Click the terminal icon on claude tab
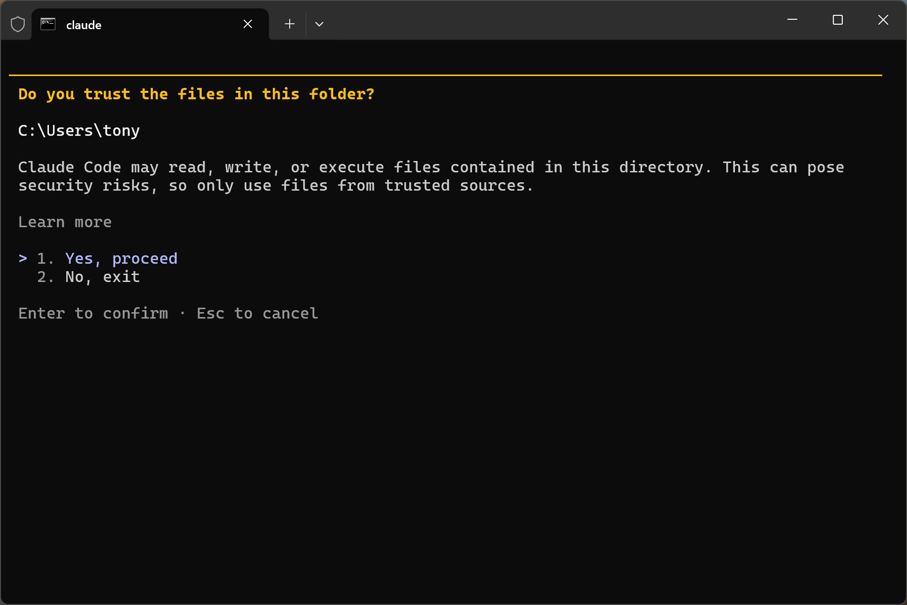Viewport: 907px width, 605px height. (x=48, y=24)
